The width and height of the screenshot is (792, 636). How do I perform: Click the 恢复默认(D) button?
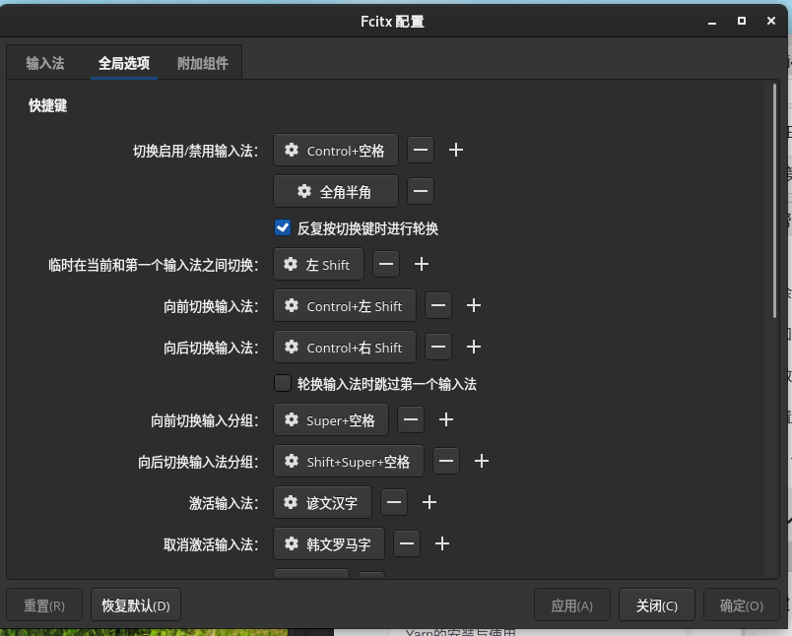(136, 605)
